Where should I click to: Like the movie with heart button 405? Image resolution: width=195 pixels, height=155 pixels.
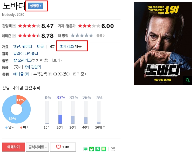[63, 147]
